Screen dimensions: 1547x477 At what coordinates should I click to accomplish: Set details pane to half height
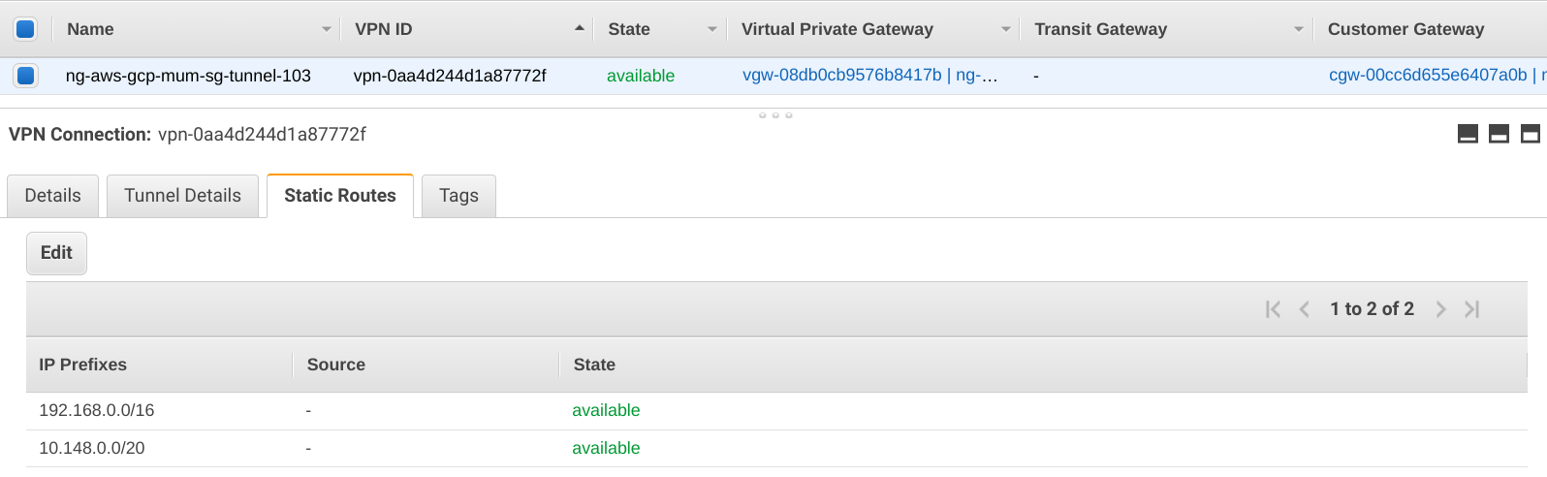tap(1499, 134)
